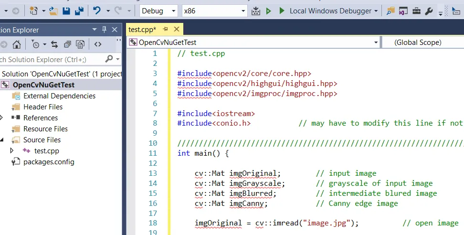Close the Solution Explorer panel
Image resolution: width=464 pixels, height=235 pixels.
115,30
